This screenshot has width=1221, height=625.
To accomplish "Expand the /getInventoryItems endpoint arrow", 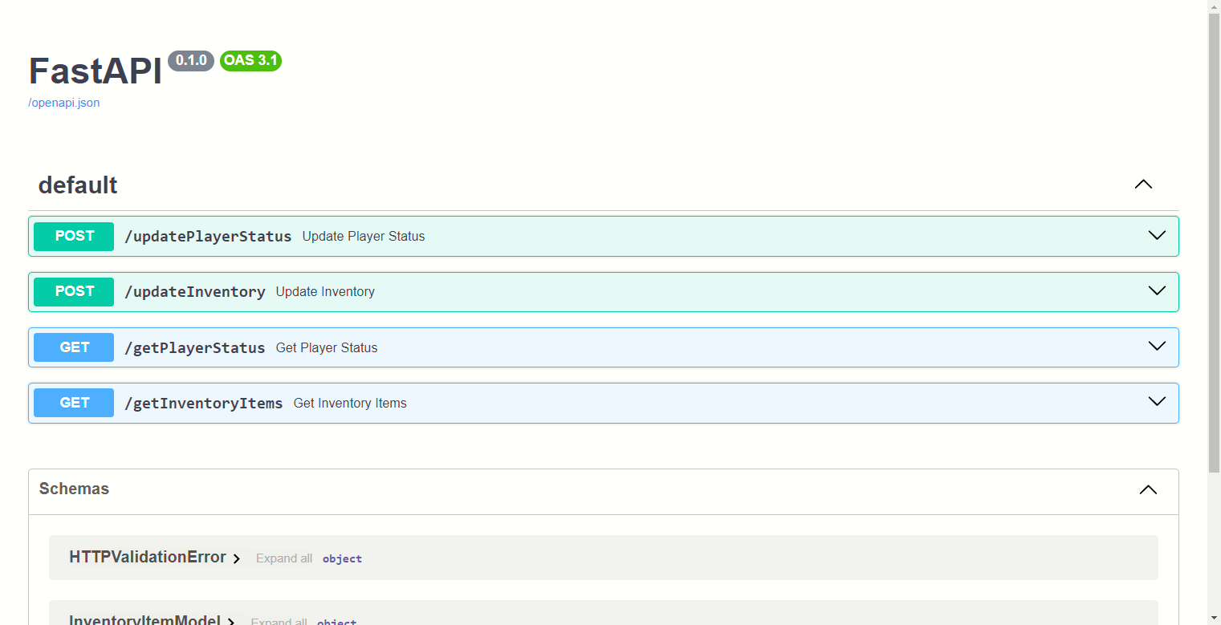I will [x=1157, y=402].
